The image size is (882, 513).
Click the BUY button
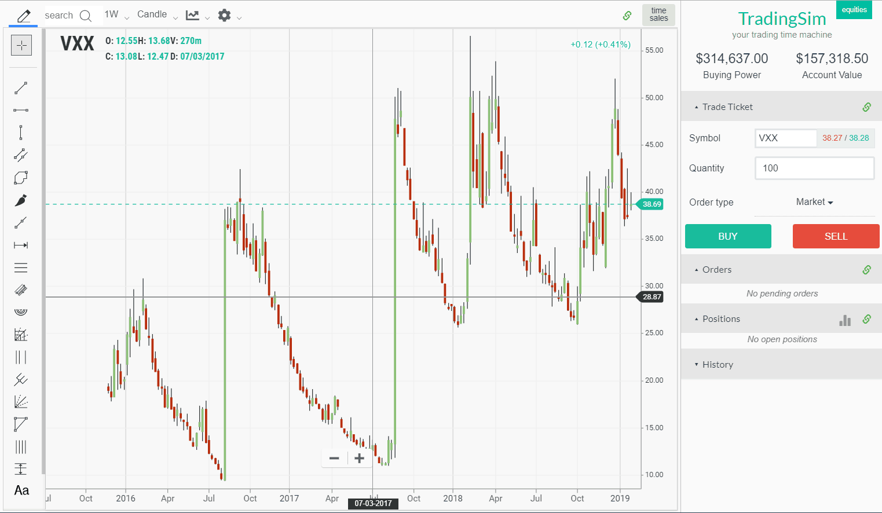[728, 236]
